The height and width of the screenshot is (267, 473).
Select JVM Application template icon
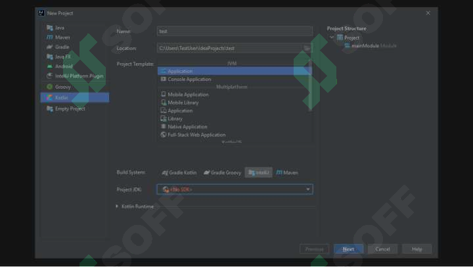pos(163,71)
